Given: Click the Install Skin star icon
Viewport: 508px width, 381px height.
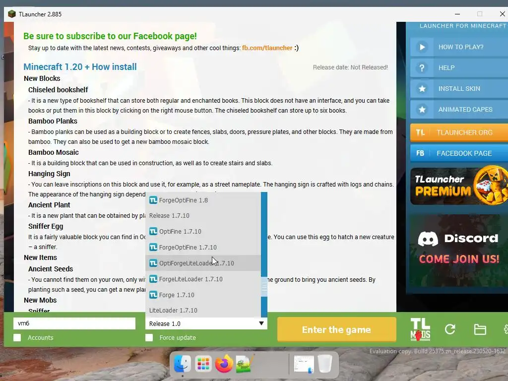Looking at the screenshot, I should point(422,88).
